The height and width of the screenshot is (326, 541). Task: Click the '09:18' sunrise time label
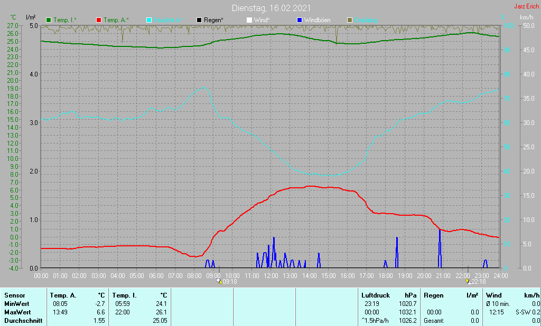click(x=230, y=282)
